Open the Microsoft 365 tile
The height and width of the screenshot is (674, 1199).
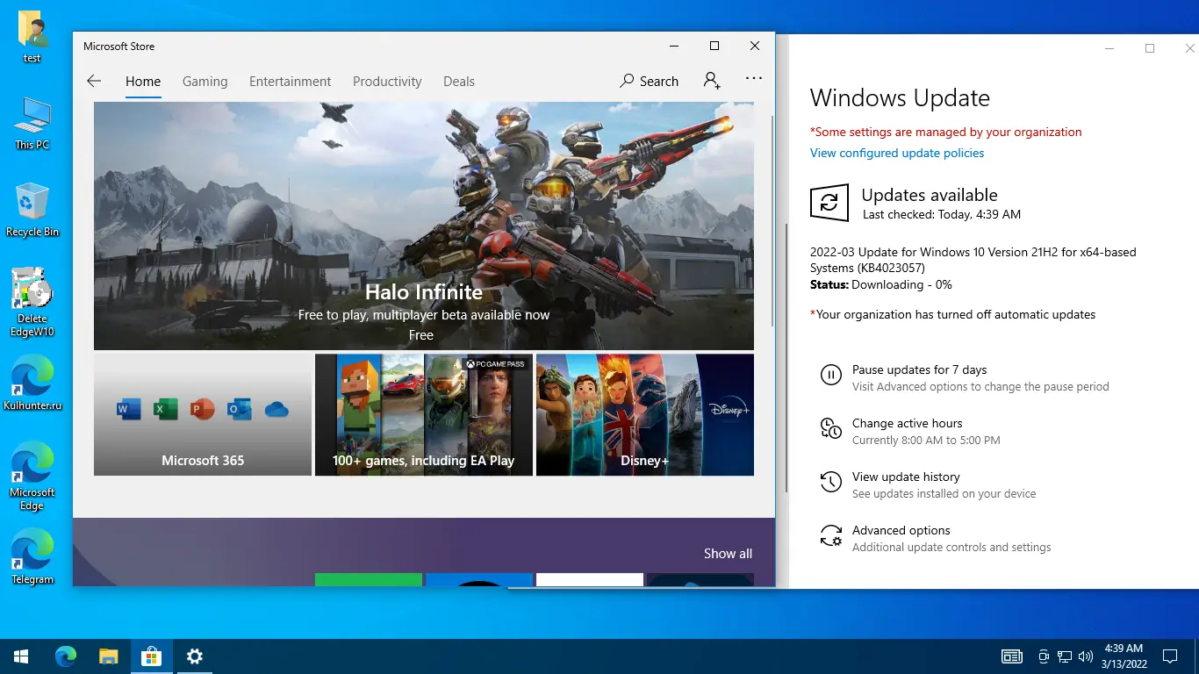pyautogui.click(x=203, y=415)
